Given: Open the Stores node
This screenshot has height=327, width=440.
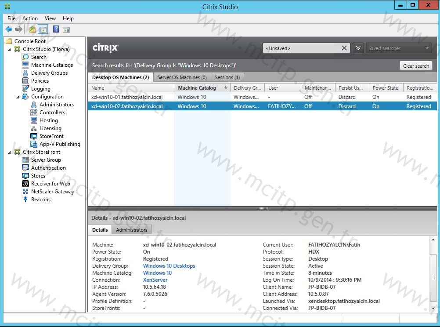Looking at the screenshot, I should [x=38, y=175].
